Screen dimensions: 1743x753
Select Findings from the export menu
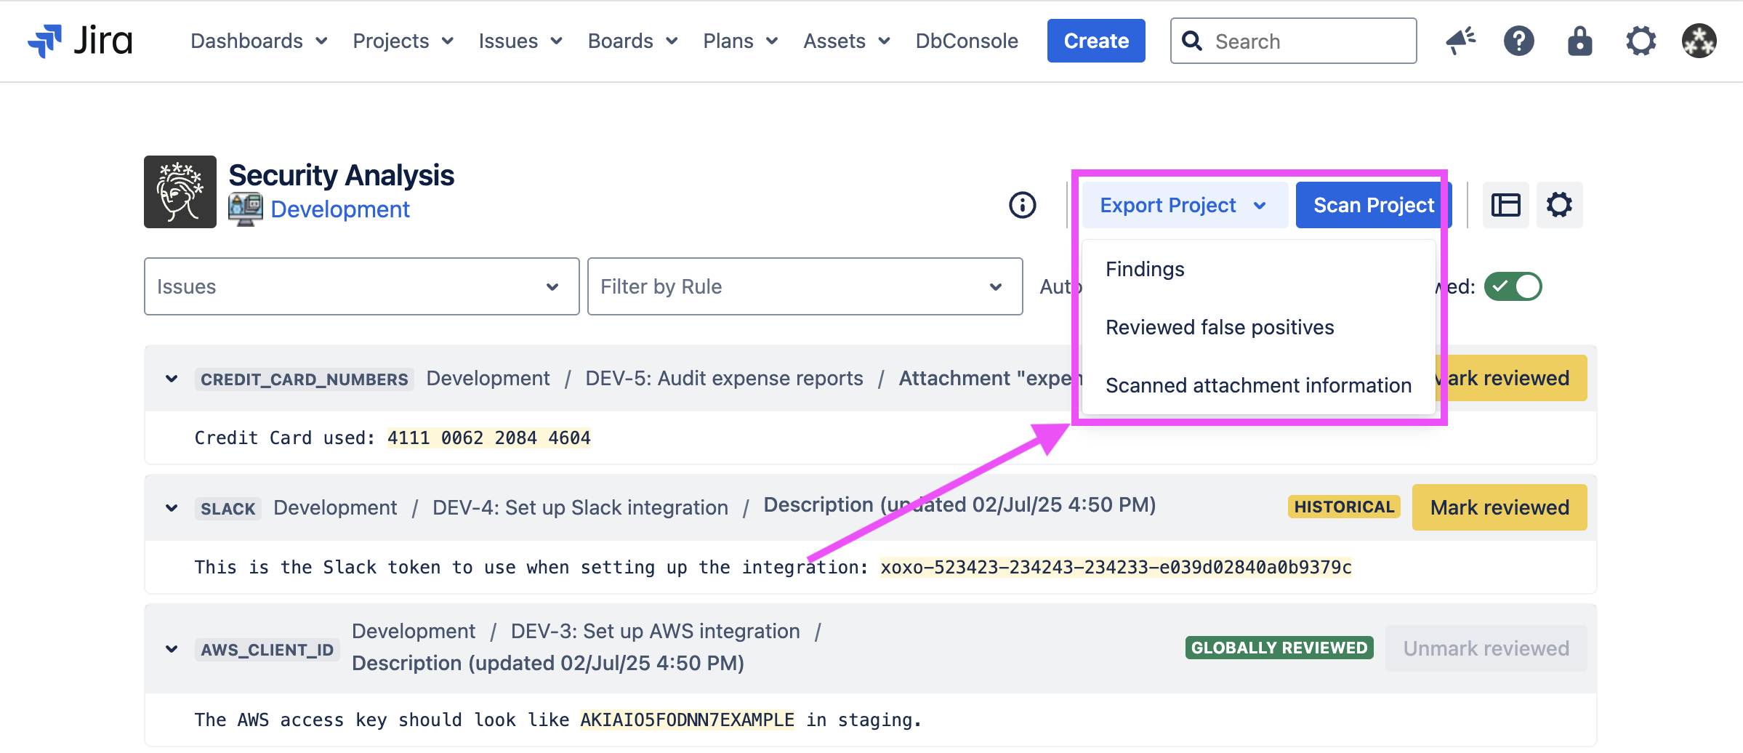pyautogui.click(x=1145, y=269)
